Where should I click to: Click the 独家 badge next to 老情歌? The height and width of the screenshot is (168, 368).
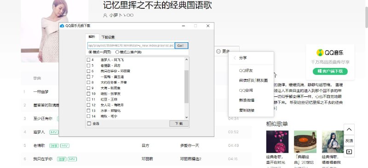54,146
